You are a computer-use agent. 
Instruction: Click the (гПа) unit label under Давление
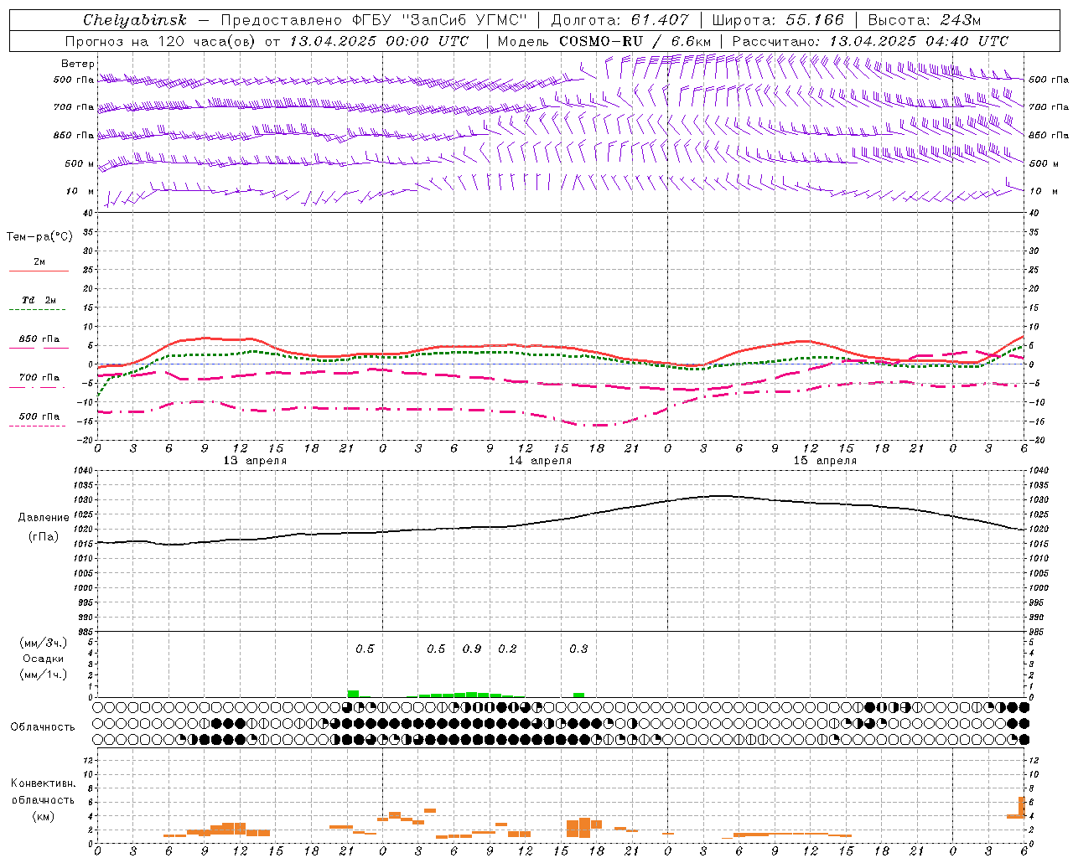(x=44, y=537)
